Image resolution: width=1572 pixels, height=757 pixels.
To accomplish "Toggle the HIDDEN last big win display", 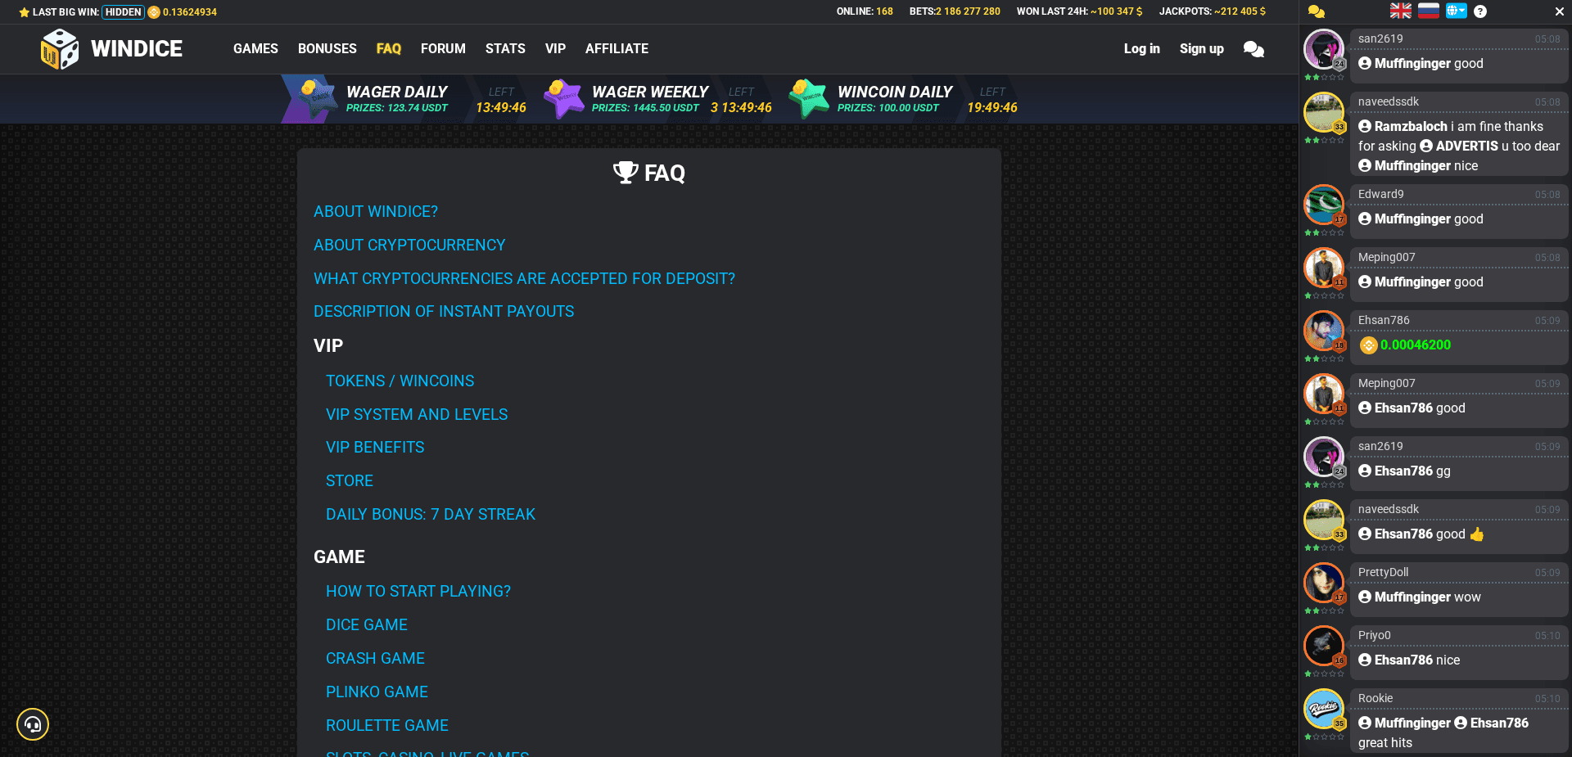I will (x=122, y=11).
